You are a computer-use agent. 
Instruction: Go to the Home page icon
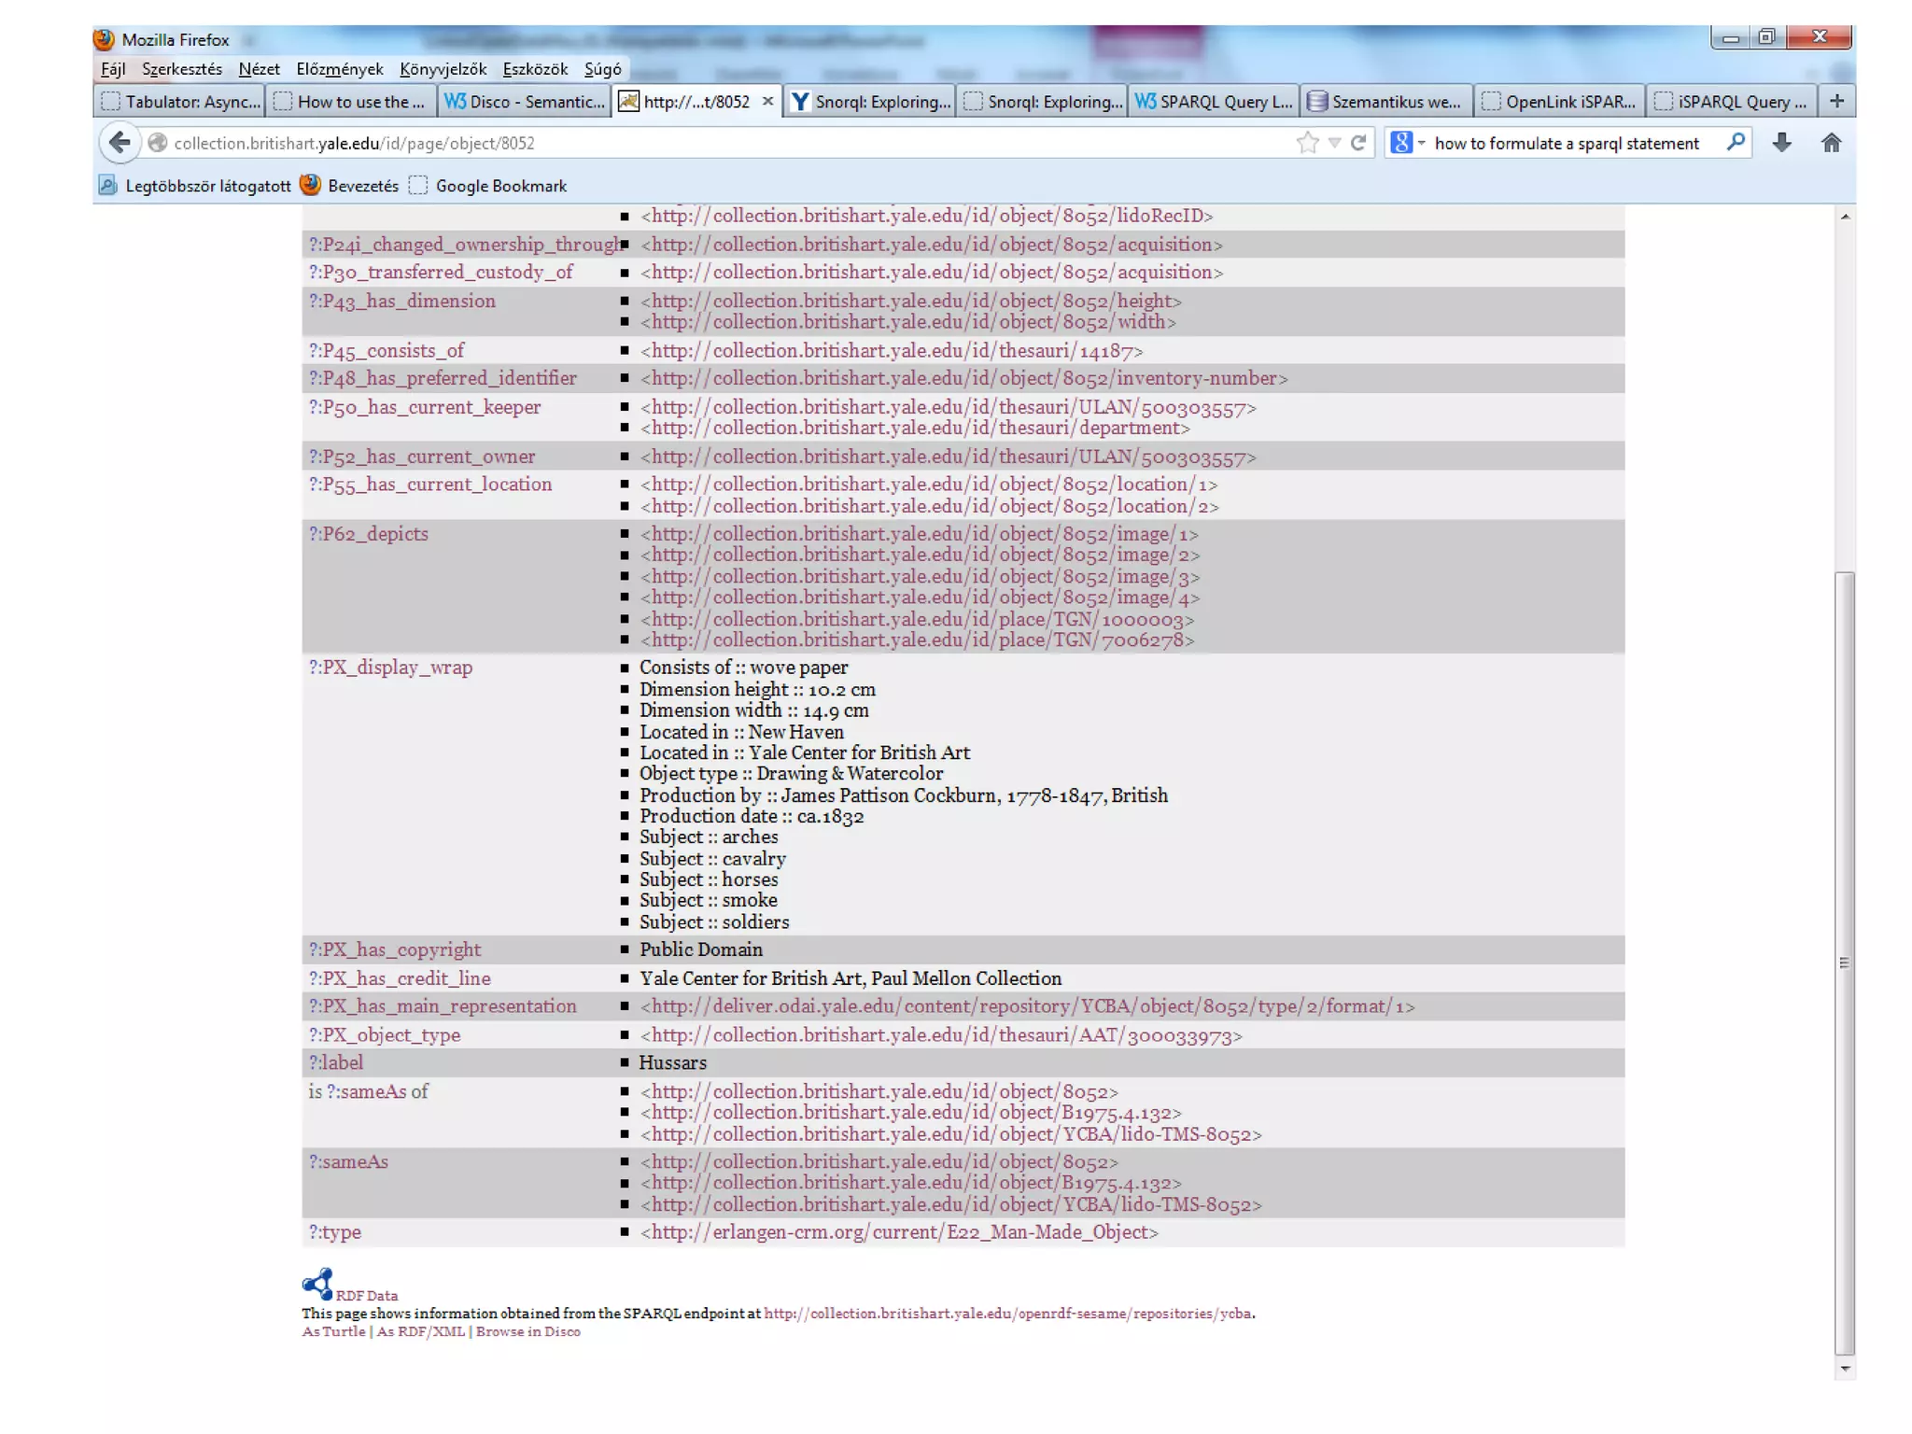click(1831, 143)
